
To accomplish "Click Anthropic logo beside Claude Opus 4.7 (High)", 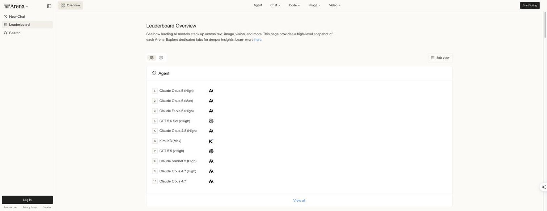I will [x=211, y=171].
